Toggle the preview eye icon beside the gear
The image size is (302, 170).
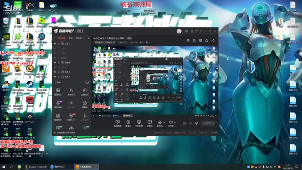(191, 123)
